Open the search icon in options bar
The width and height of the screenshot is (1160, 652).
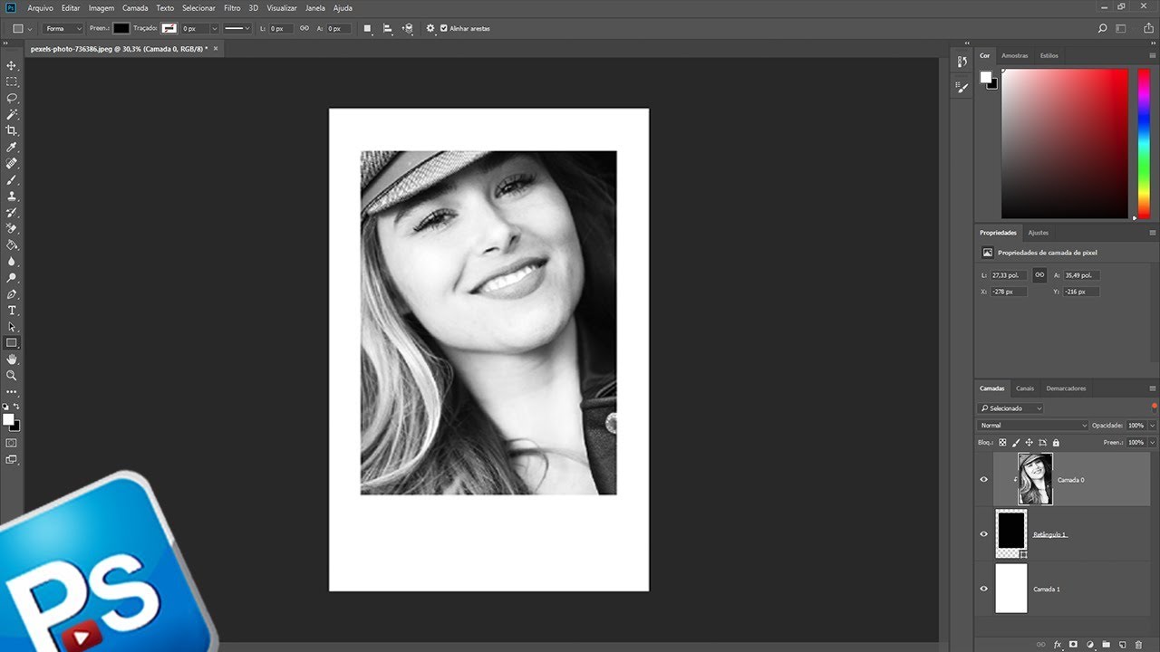pos(1102,28)
